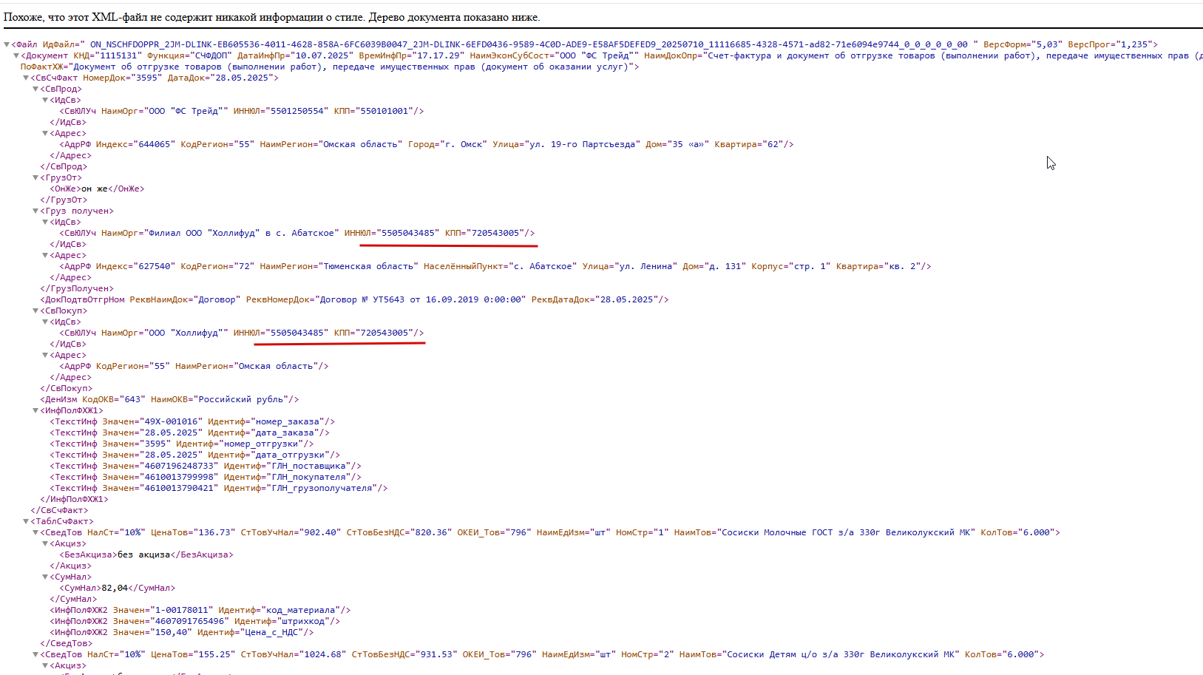Click ИННЮЛ "5501250554" value

click(x=297, y=111)
